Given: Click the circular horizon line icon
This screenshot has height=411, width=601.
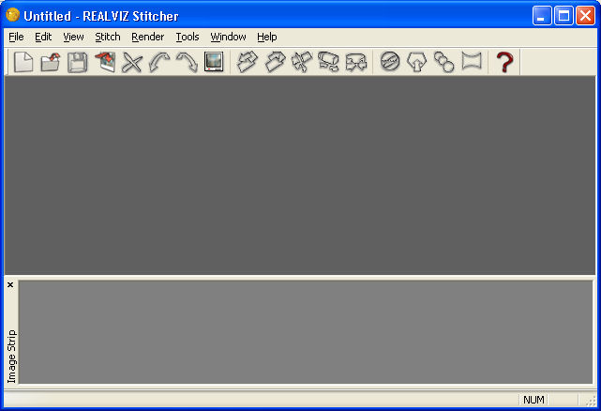Looking at the screenshot, I should pyautogui.click(x=390, y=61).
